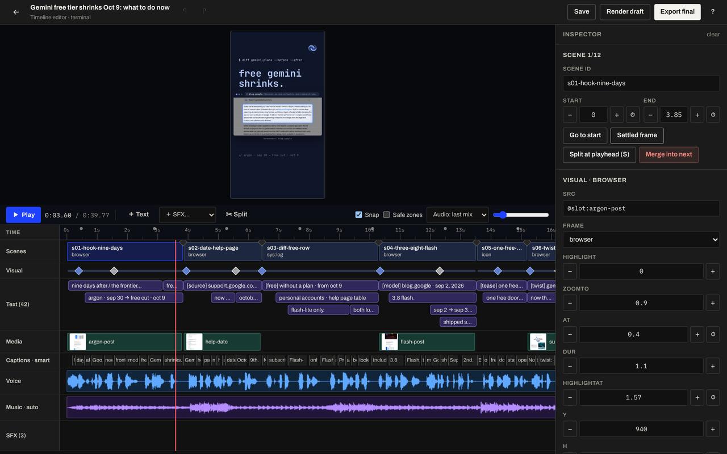Image resolution: width=727 pixels, height=454 pixels.
Task: Set END to playhead using its clock icon
Action: tap(713, 115)
